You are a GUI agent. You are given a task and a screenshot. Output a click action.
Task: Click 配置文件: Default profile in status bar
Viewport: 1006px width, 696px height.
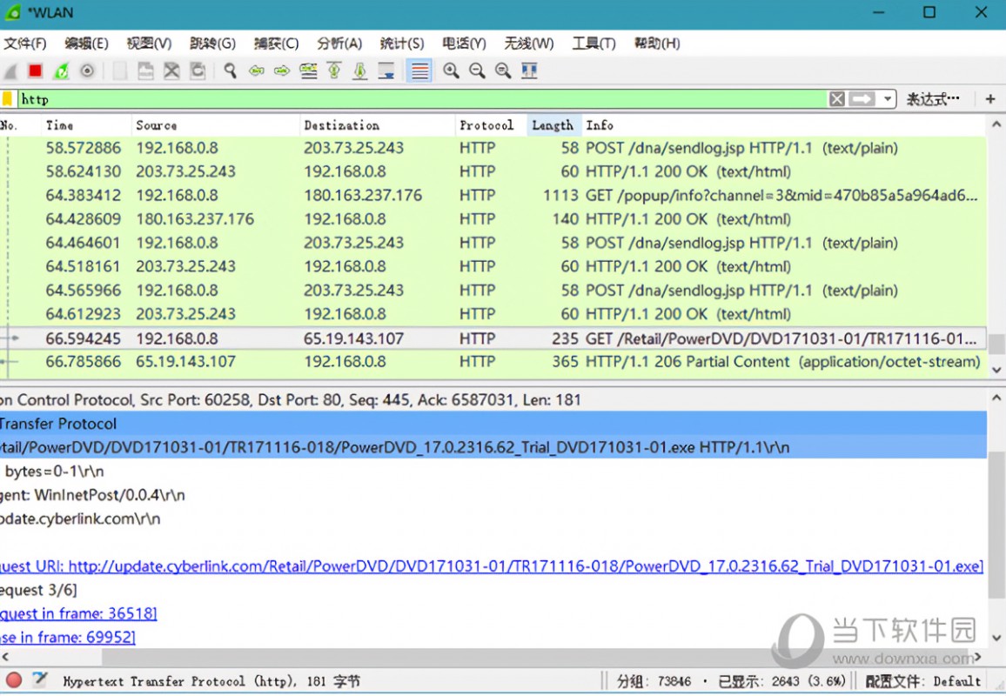[x=924, y=681]
